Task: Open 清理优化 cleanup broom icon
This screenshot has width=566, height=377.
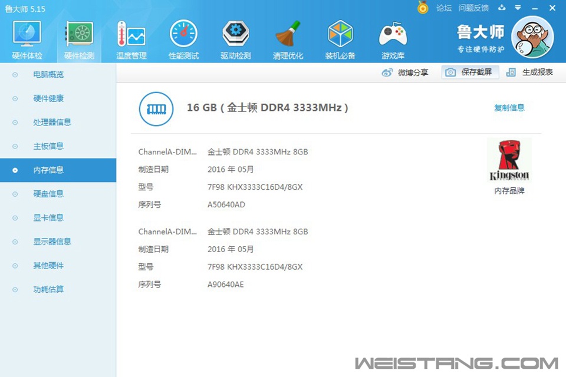Action: tap(288, 39)
